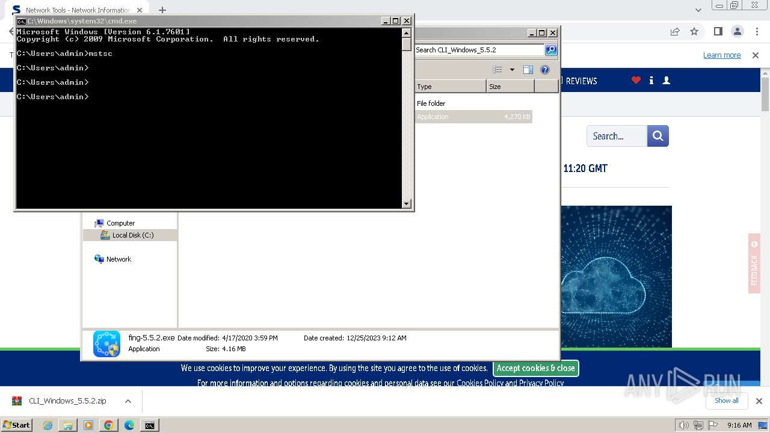This screenshot has width=770, height=433.
Task: Click Accept cookies & close button
Action: pos(535,368)
